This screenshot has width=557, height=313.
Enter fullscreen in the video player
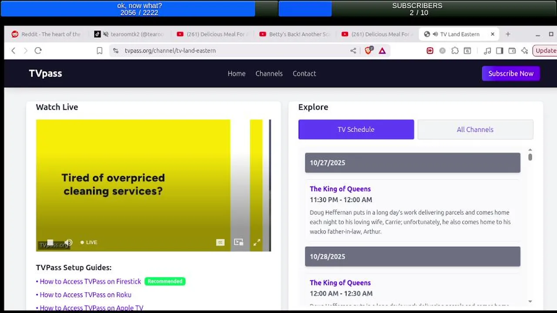(257, 242)
